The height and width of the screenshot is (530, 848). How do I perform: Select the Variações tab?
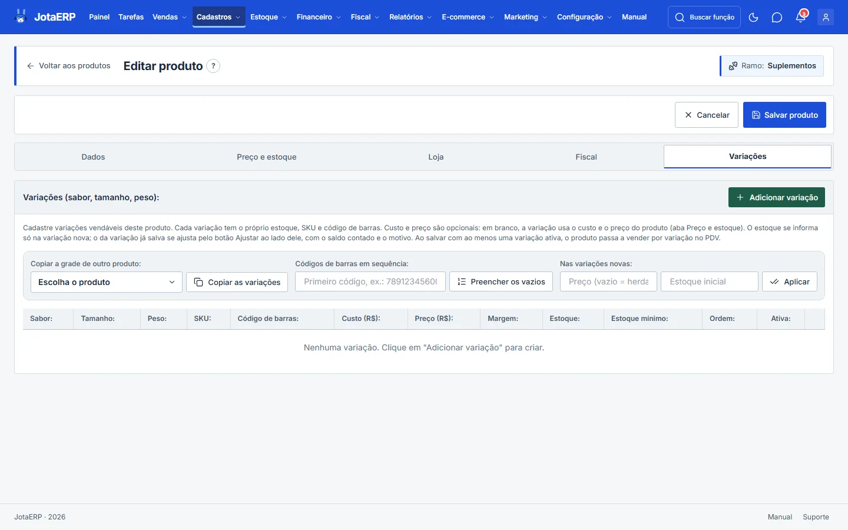click(748, 157)
